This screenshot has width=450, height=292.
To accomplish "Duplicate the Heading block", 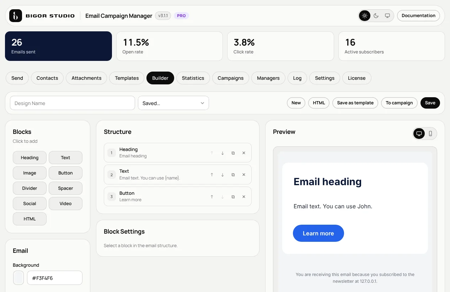I will click(x=233, y=153).
